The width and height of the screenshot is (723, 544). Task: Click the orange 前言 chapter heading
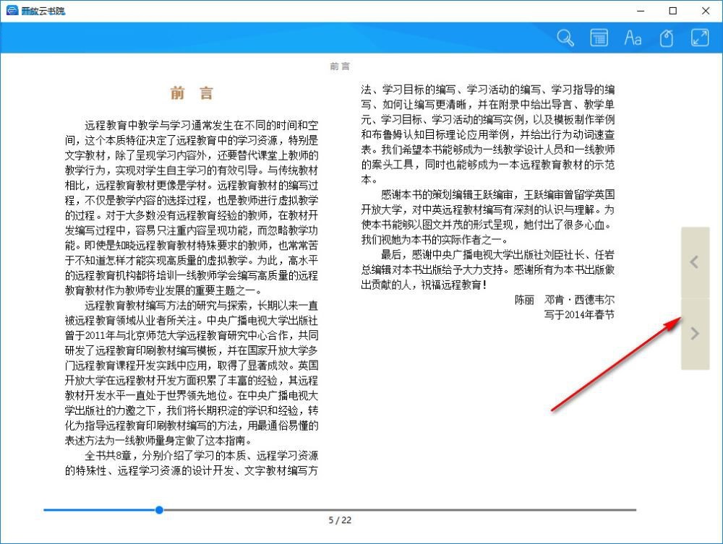(192, 93)
